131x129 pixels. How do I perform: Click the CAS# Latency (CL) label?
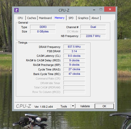tap(49, 56)
